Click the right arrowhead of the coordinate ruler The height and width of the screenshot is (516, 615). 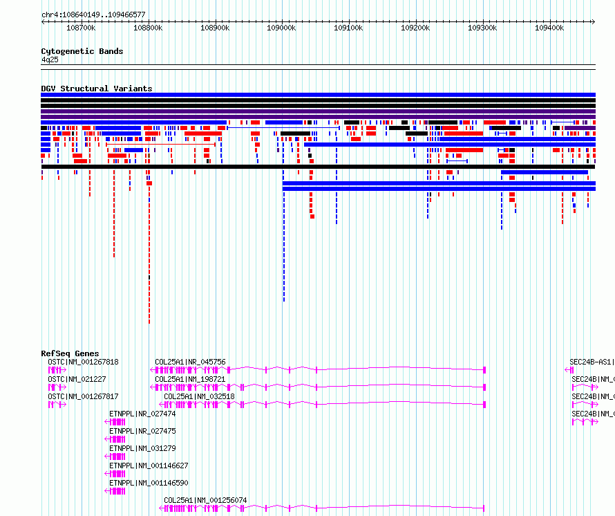coord(594,21)
